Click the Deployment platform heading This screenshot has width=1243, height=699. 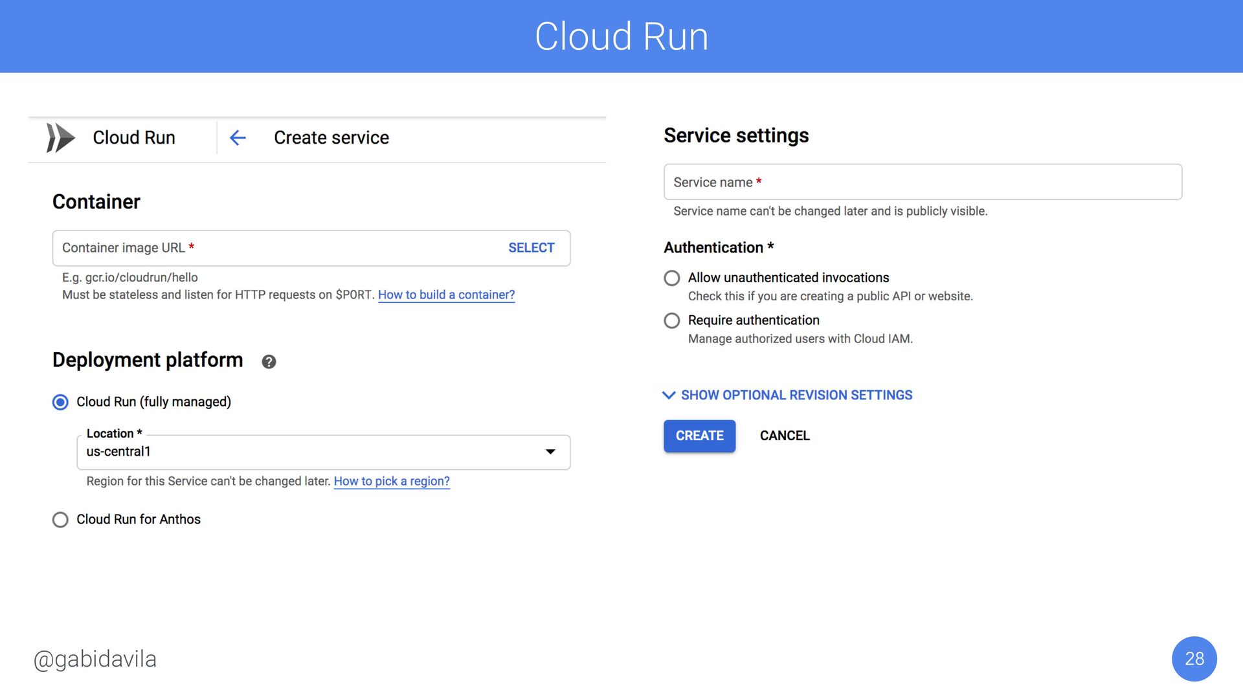(x=148, y=360)
